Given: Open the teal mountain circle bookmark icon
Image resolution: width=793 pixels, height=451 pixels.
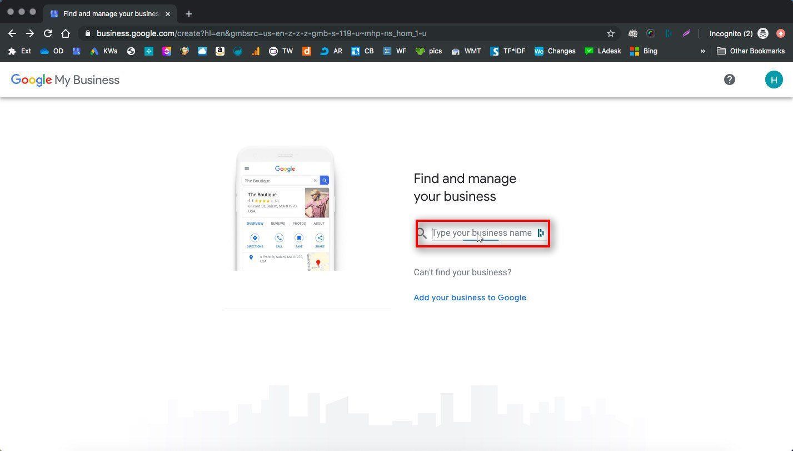Looking at the screenshot, I should click(238, 51).
